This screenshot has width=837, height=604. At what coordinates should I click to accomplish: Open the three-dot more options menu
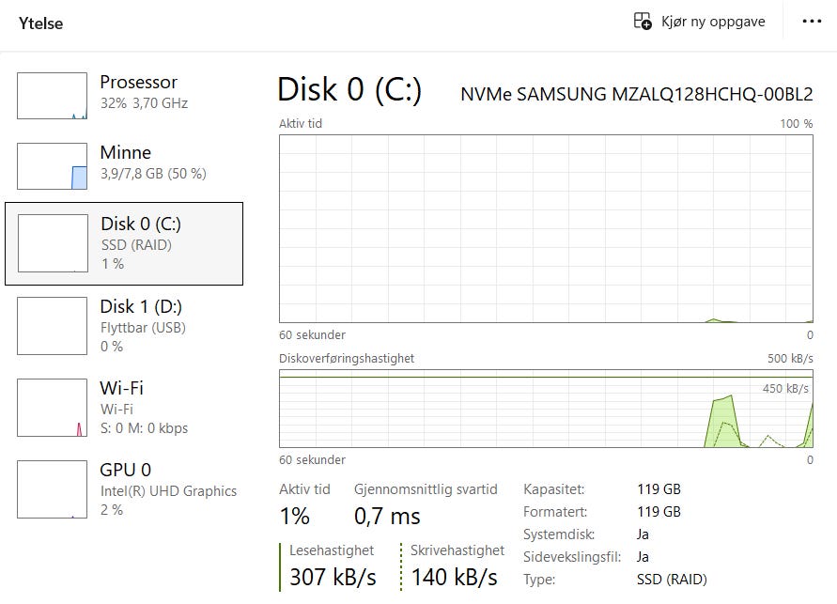(812, 22)
